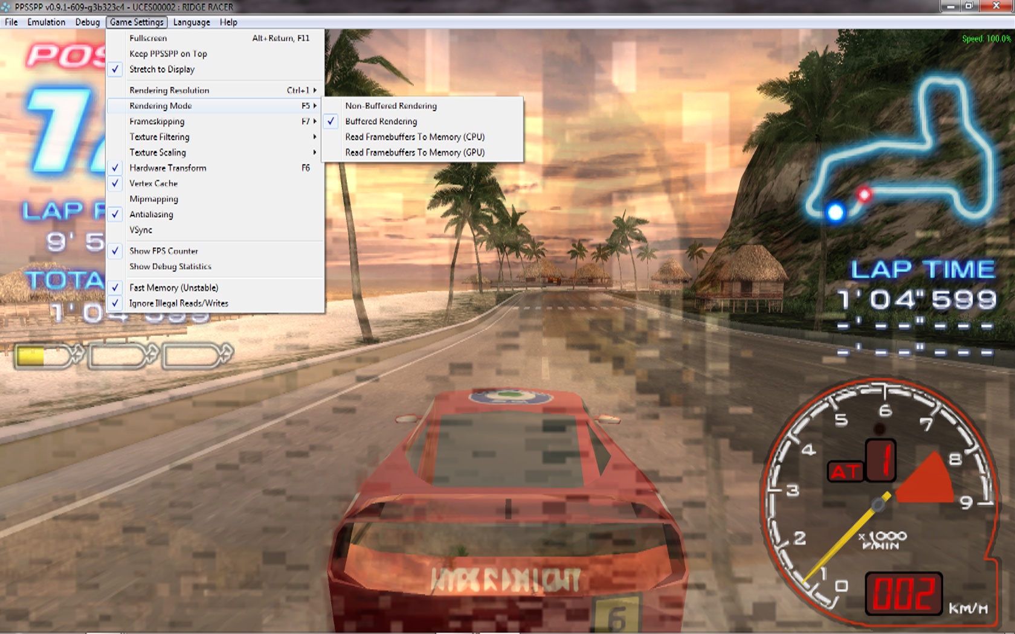Choose Read Framebuffers To Memory (CPU)
This screenshot has width=1015, height=634.
click(x=414, y=137)
